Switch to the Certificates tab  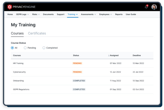click(x=37, y=33)
